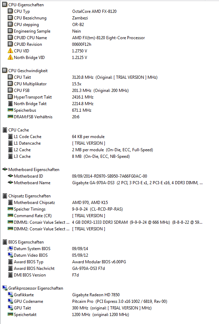
Task: Click the 8 MB On-Die L3 value
Action: click(x=101, y=156)
